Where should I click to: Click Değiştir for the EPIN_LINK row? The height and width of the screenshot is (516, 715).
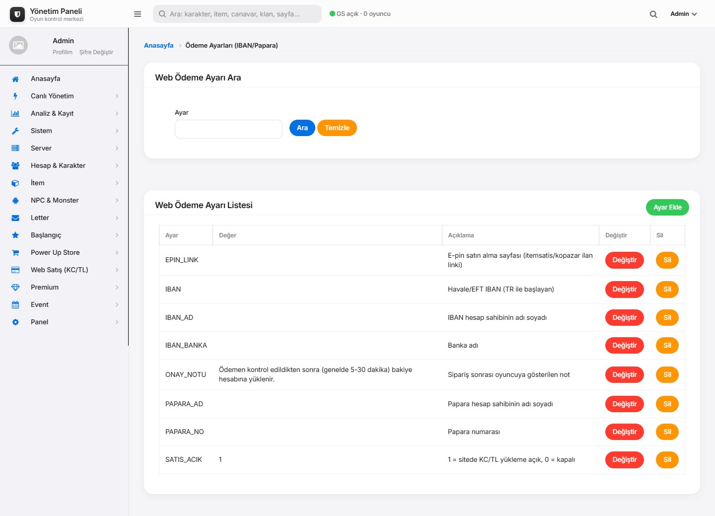click(625, 260)
